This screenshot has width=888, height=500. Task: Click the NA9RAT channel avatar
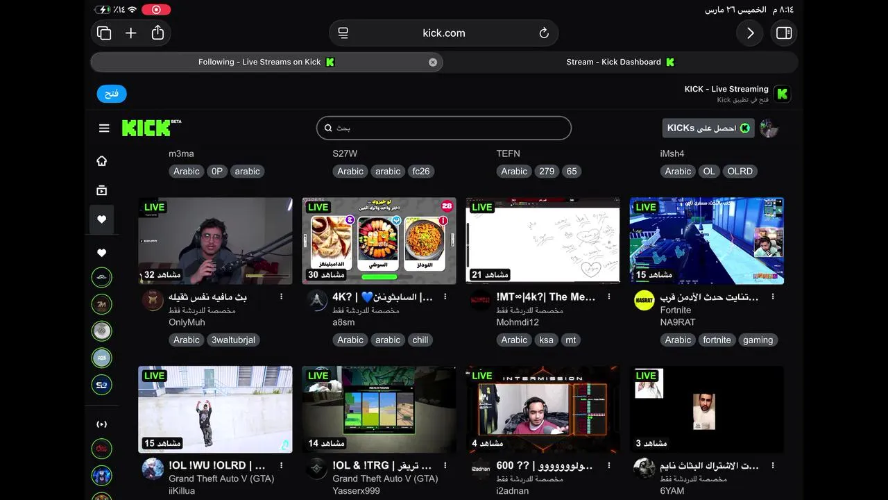(x=644, y=300)
